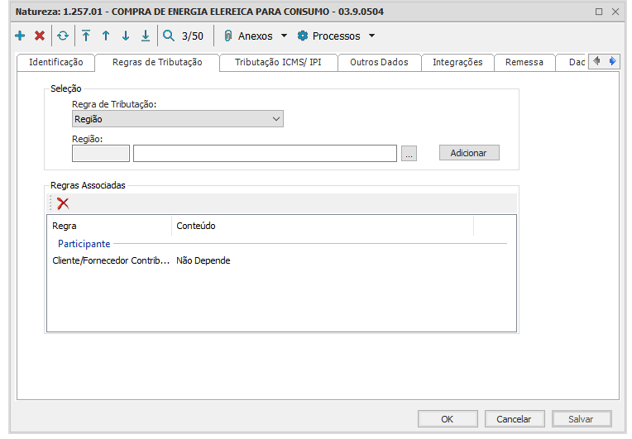Go to last record arrow icon

pos(146,36)
